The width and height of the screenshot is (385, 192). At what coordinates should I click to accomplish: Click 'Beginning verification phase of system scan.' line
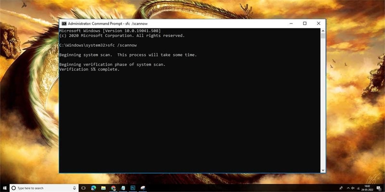tap(113, 65)
